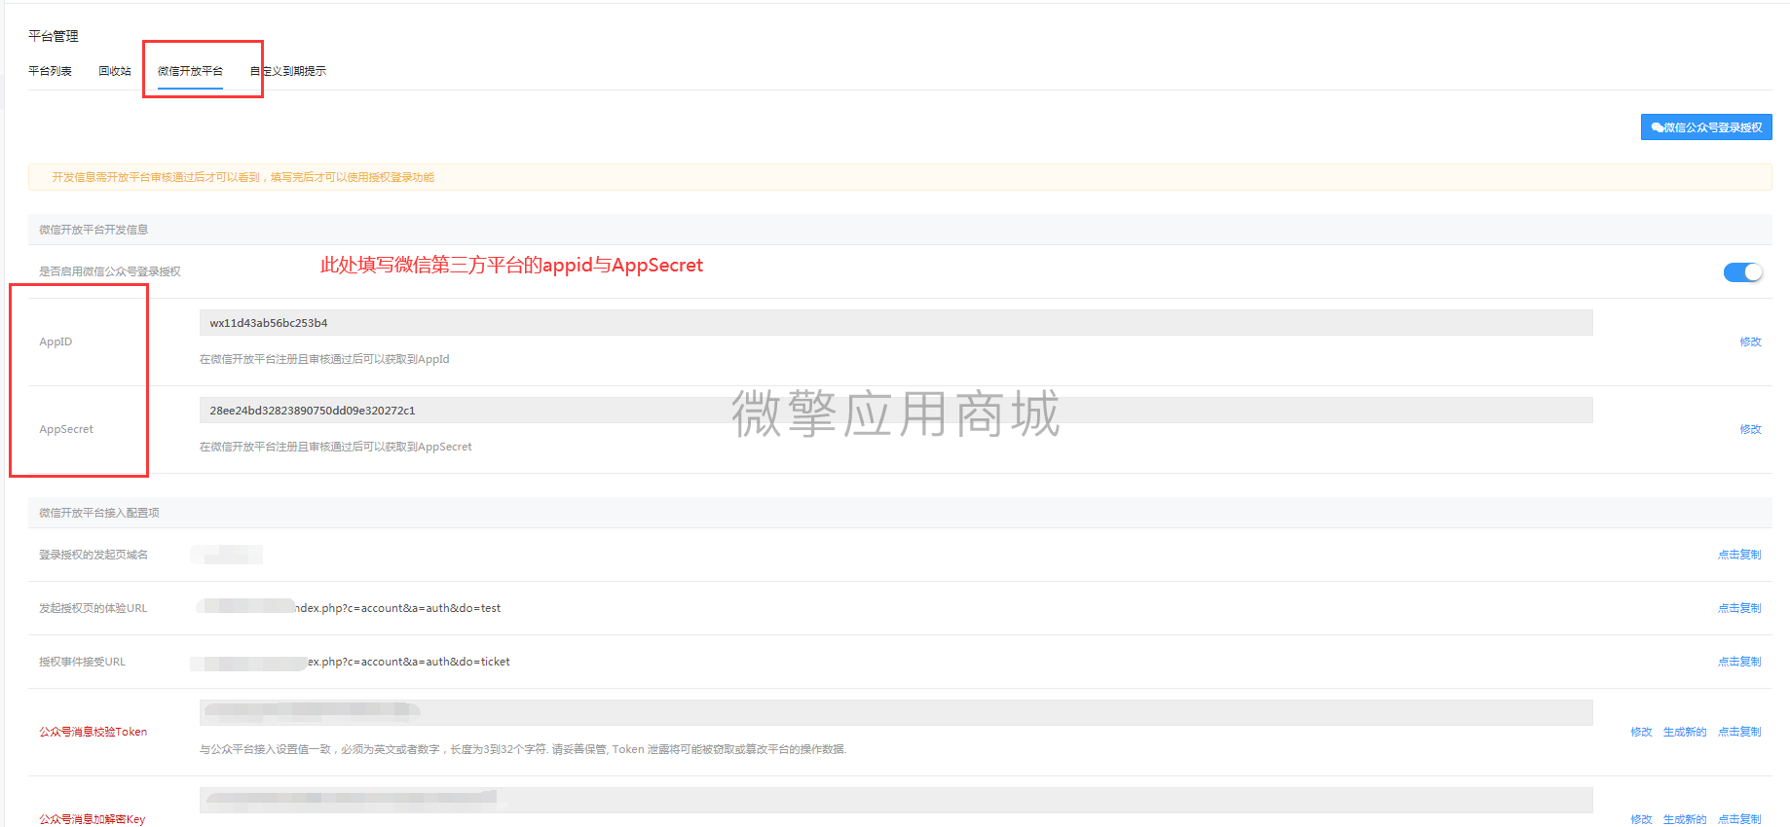Click 生成新的 for 公众号消息加解密Key

point(1685,819)
